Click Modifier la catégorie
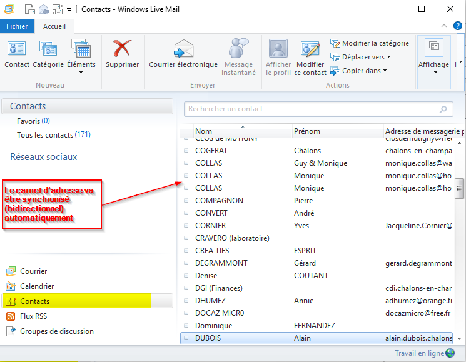Screen dimensions: 466x362 (370, 43)
